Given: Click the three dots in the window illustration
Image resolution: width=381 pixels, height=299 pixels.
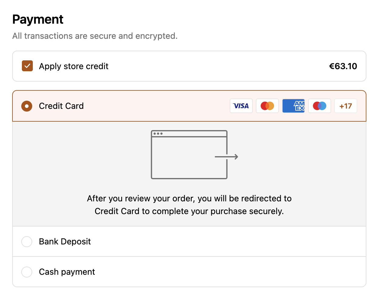Looking at the screenshot, I should coord(158,133).
